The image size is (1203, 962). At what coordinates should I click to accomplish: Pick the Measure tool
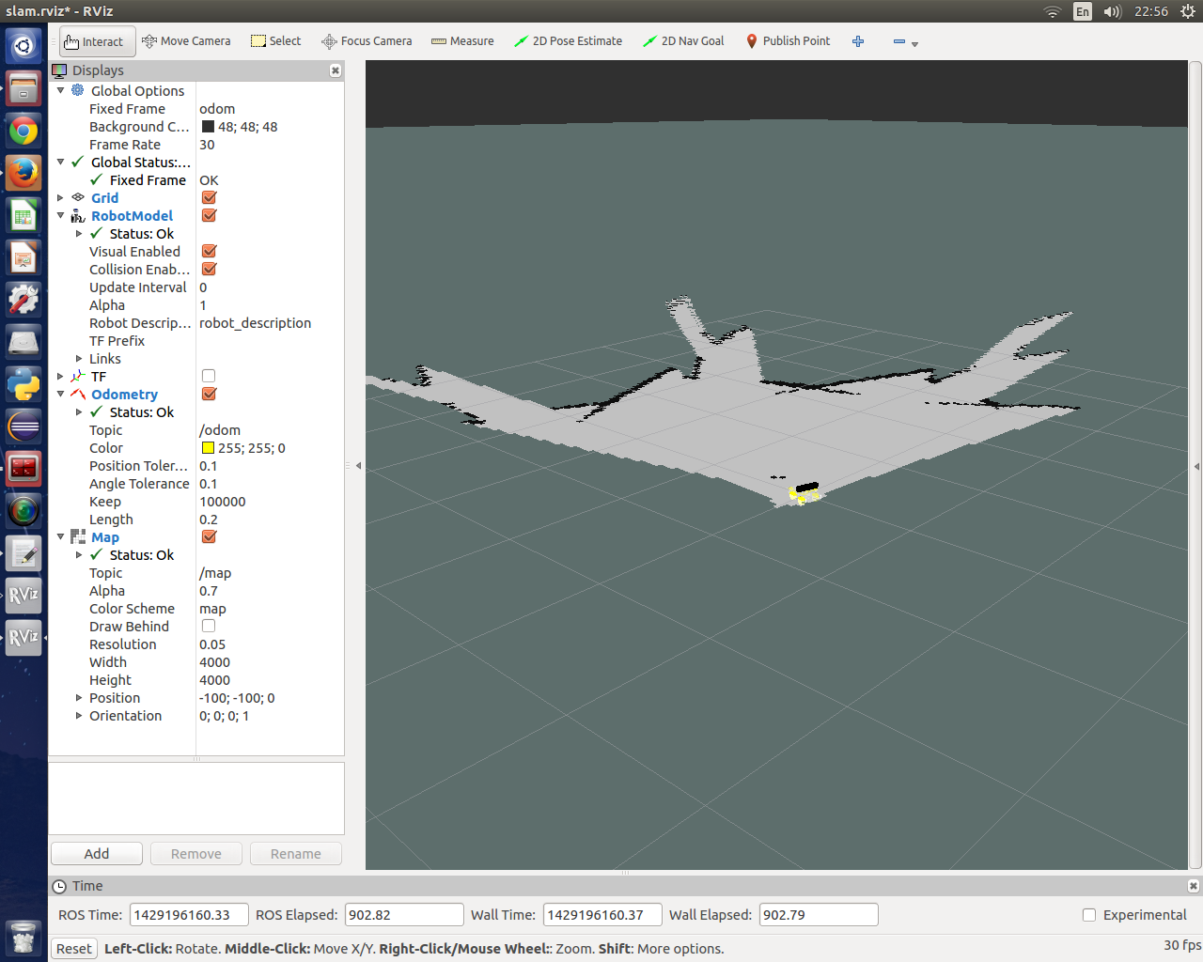(462, 41)
